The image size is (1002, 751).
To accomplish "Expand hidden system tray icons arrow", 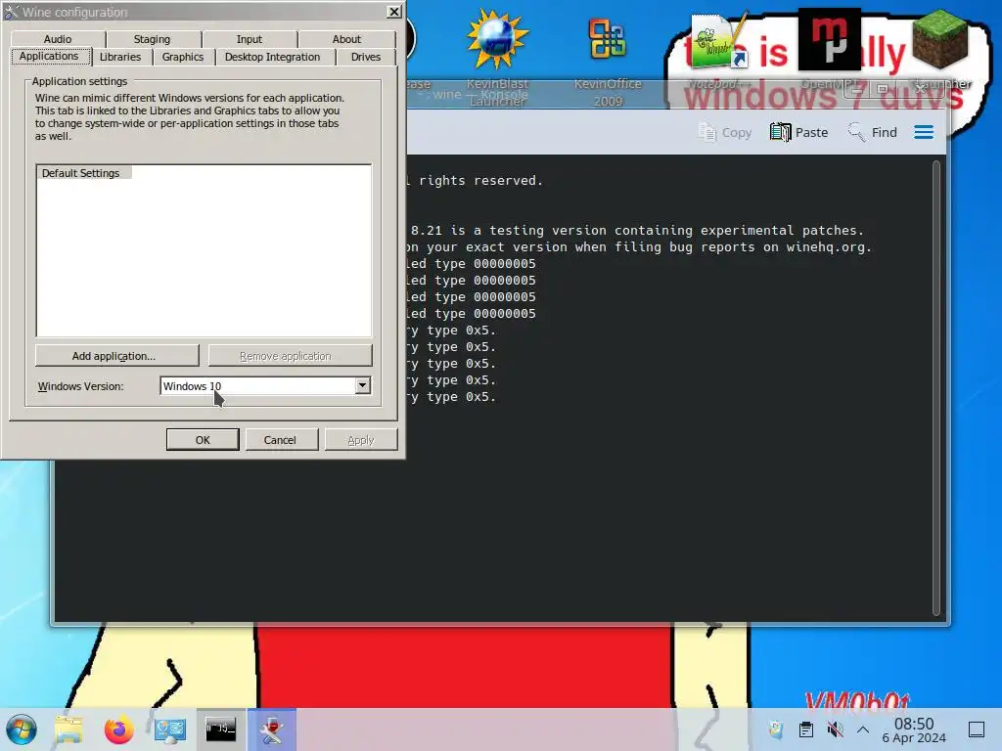I will coord(863,729).
